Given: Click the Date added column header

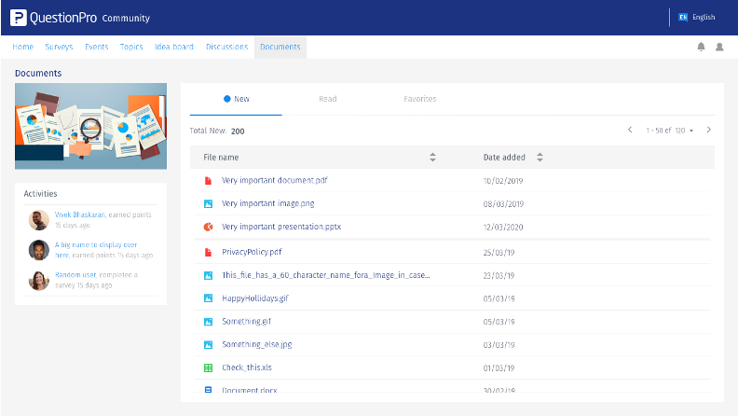Looking at the screenshot, I should point(504,158).
